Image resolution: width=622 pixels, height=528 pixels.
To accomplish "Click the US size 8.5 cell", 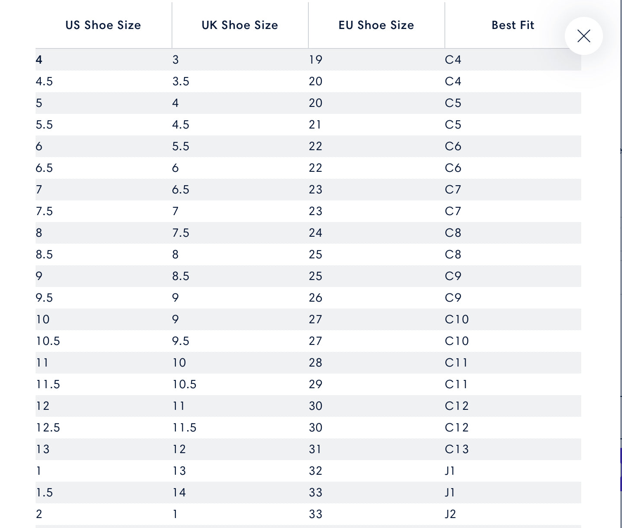I will [x=44, y=254].
